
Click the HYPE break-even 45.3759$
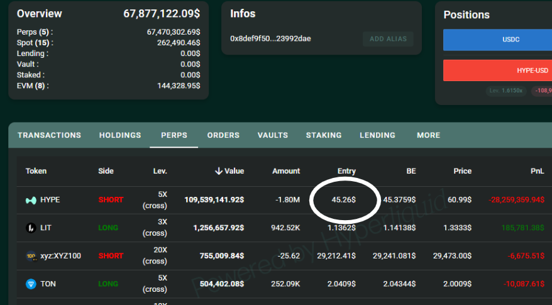(x=400, y=200)
